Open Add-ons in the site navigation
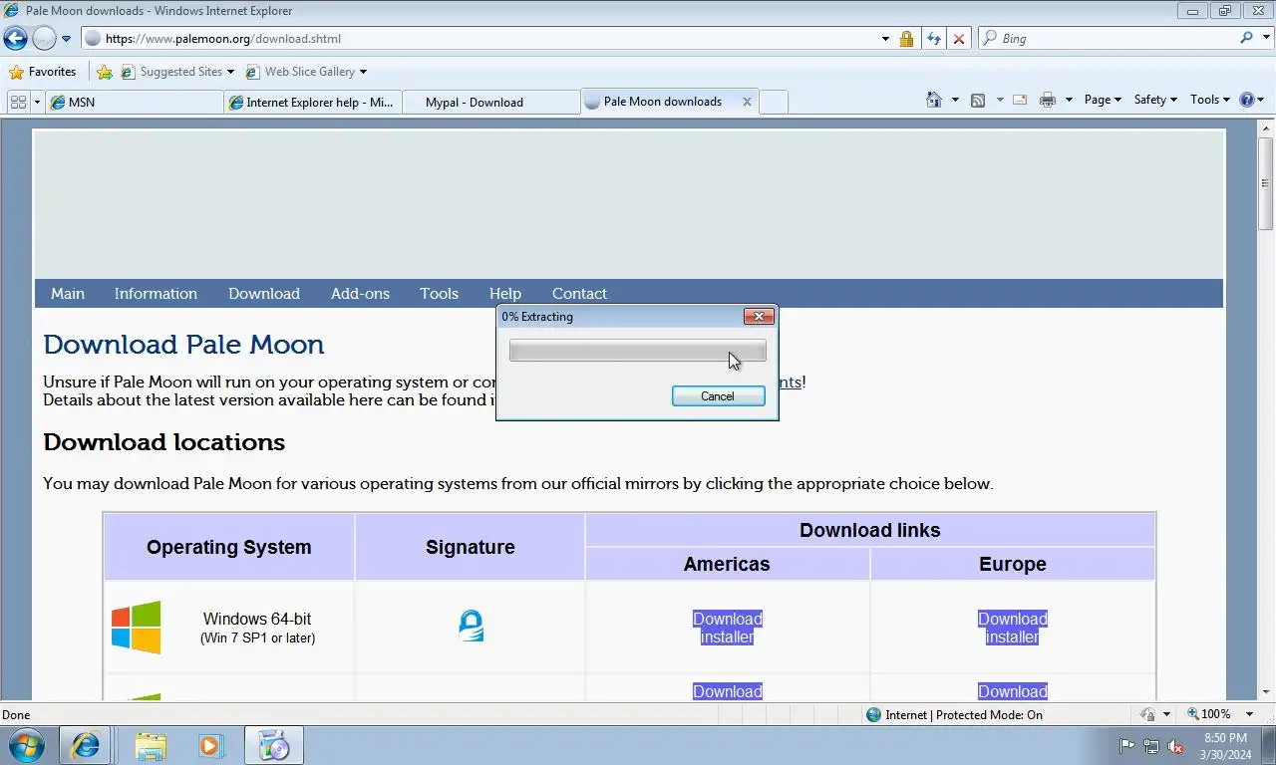 pos(360,294)
